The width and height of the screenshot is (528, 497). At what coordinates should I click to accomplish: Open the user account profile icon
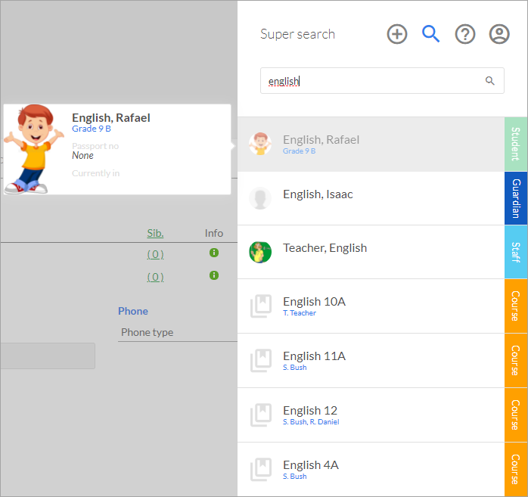[499, 34]
